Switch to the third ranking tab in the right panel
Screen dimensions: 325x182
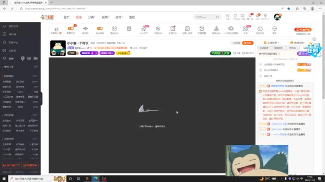[x=292, y=48]
